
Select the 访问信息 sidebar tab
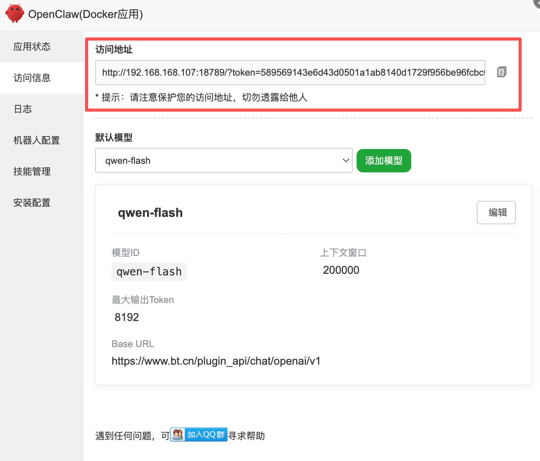[x=32, y=78]
